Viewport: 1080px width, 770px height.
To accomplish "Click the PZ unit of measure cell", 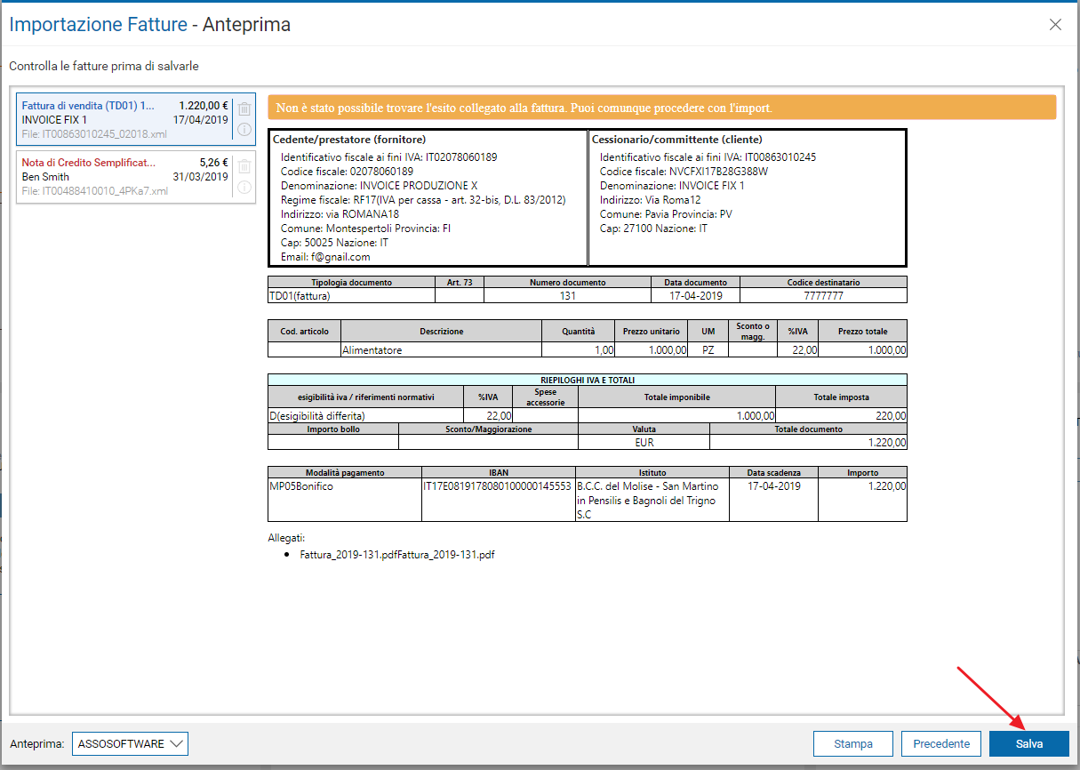I will click(x=708, y=350).
